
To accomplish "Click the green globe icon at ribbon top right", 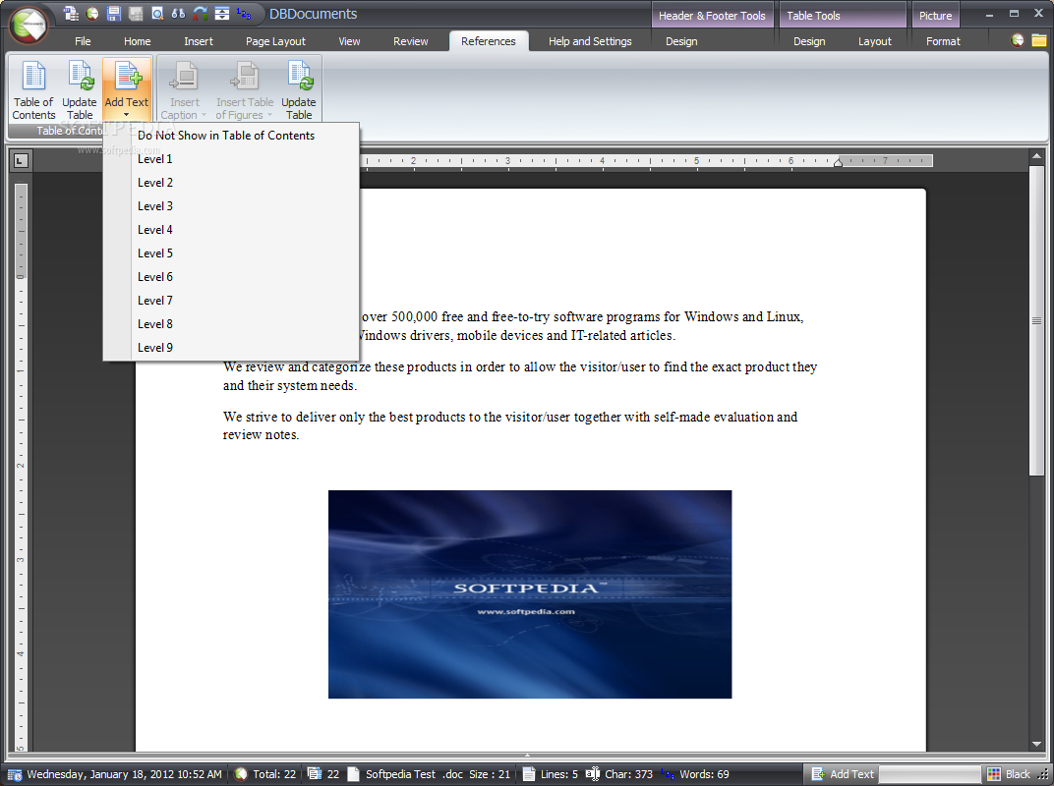I will click(x=1018, y=40).
